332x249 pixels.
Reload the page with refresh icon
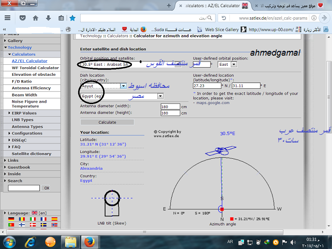click(224, 18)
